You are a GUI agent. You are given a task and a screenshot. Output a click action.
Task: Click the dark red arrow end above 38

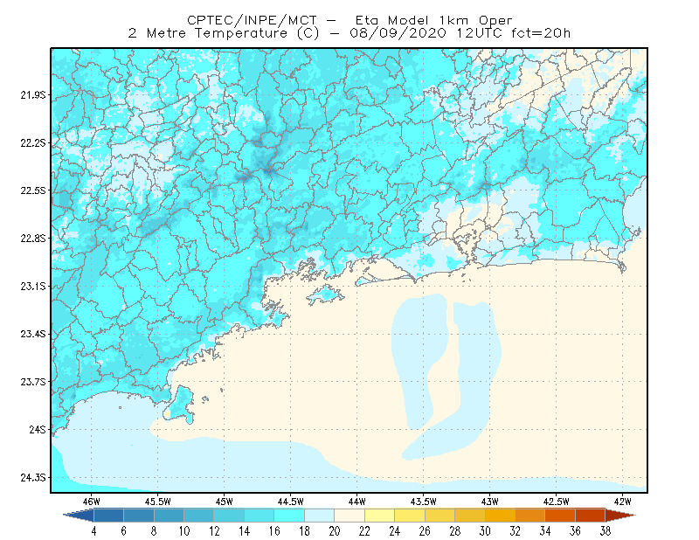click(620, 515)
